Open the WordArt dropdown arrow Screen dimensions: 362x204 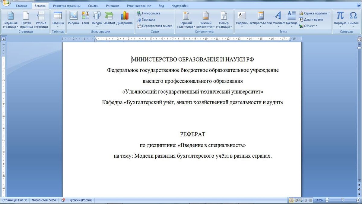click(279, 27)
